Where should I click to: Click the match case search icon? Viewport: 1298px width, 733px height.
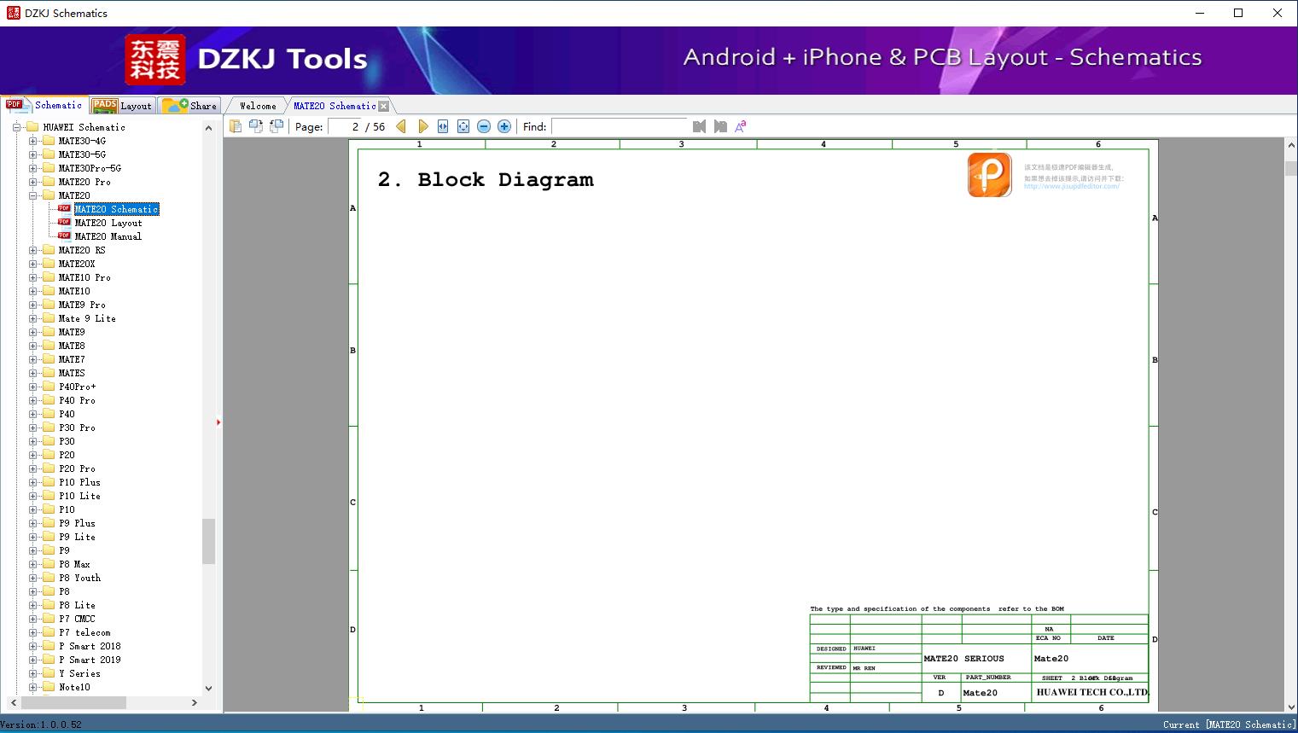[x=741, y=126]
